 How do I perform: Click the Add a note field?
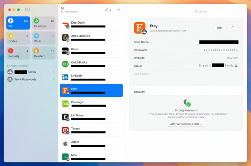point(142,74)
